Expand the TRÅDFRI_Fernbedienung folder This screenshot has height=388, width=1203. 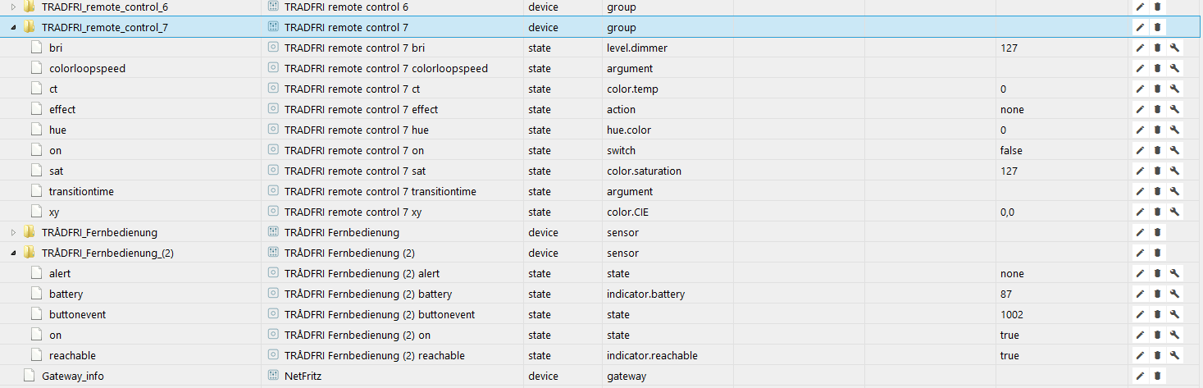13,232
